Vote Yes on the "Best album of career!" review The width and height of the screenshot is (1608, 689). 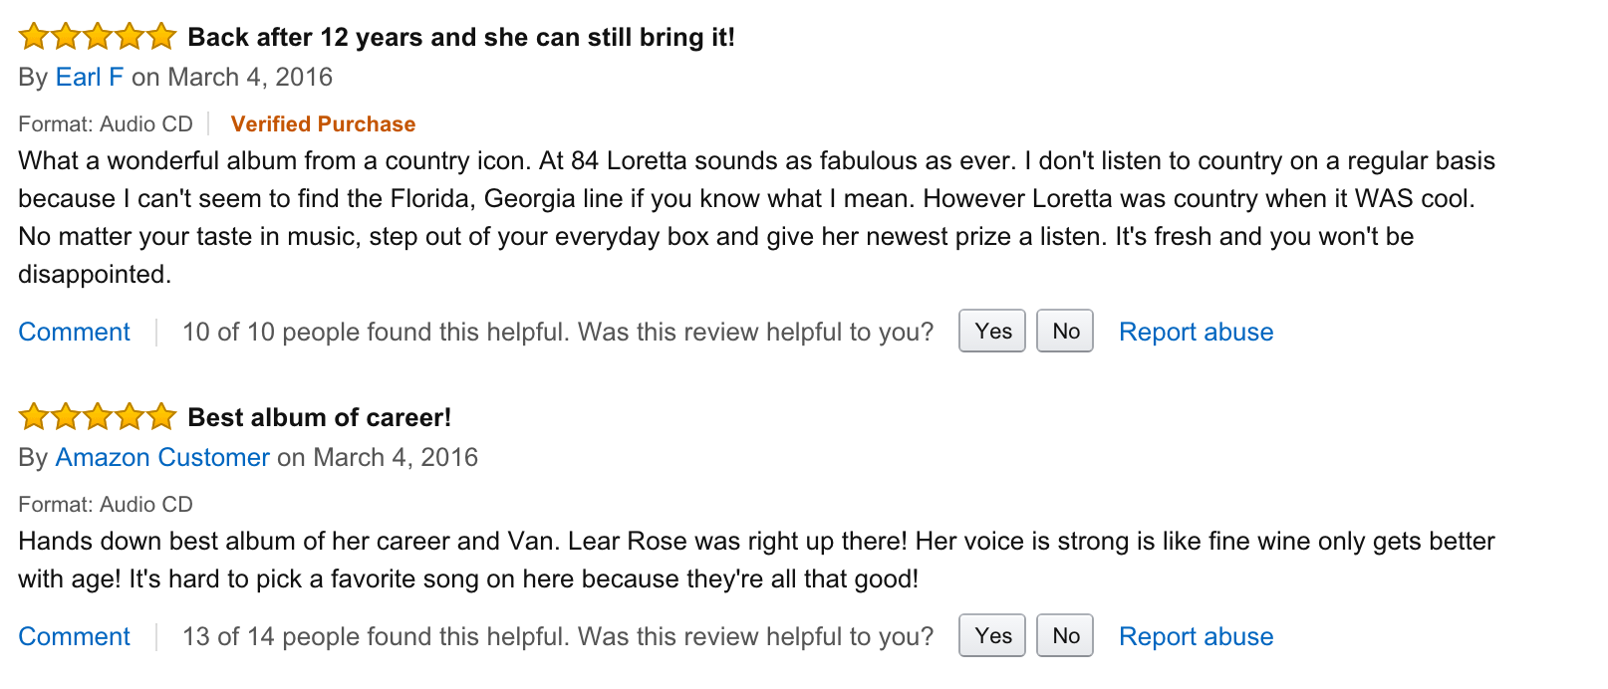click(992, 636)
